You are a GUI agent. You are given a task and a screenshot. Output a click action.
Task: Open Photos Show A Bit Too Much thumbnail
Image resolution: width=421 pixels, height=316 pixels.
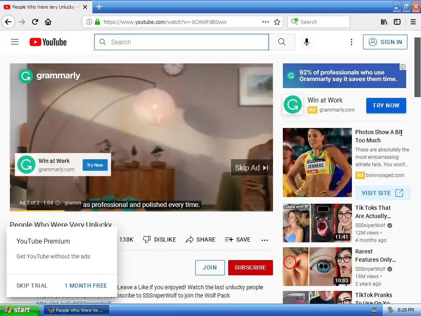point(317,162)
